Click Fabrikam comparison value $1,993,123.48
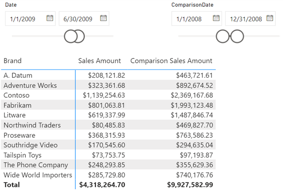The height and width of the screenshot is (192, 283). tap(192, 105)
